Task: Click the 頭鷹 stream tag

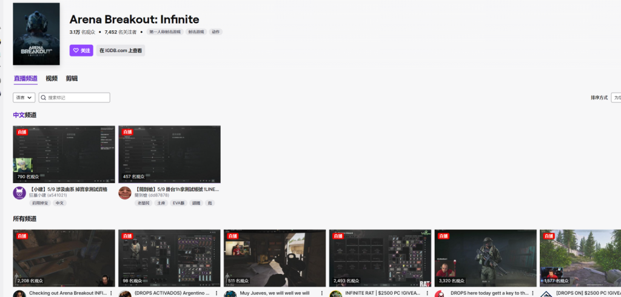Action: tap(196, 203)
